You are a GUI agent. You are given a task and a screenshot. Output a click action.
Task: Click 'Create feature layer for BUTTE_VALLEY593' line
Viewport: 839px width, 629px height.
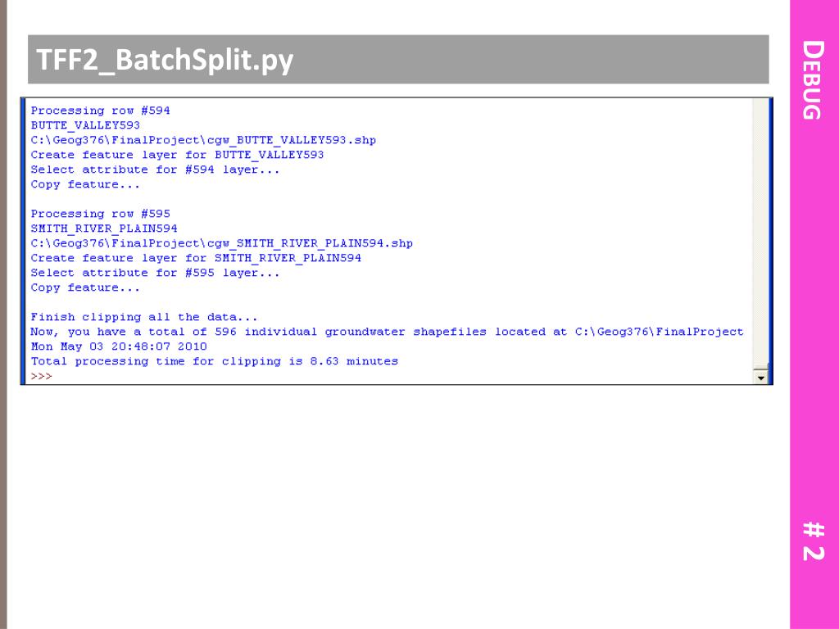tap(177, 155)
